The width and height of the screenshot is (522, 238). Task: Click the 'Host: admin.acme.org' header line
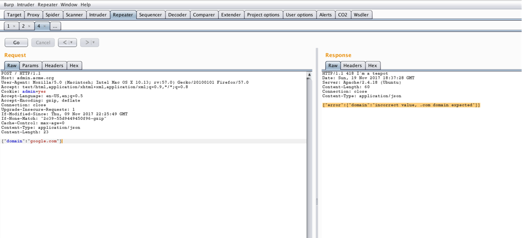point(28,78)
